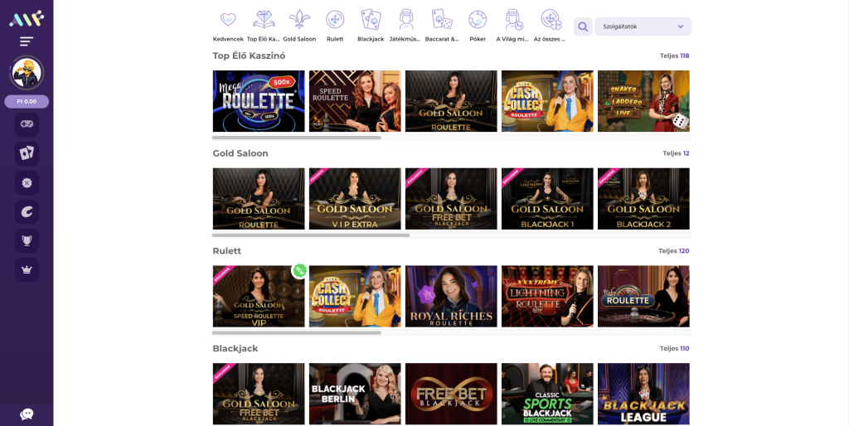Open the trophy tournaments sidebar icon
This screenshot has width=849, height=426.
click(27, 241)
